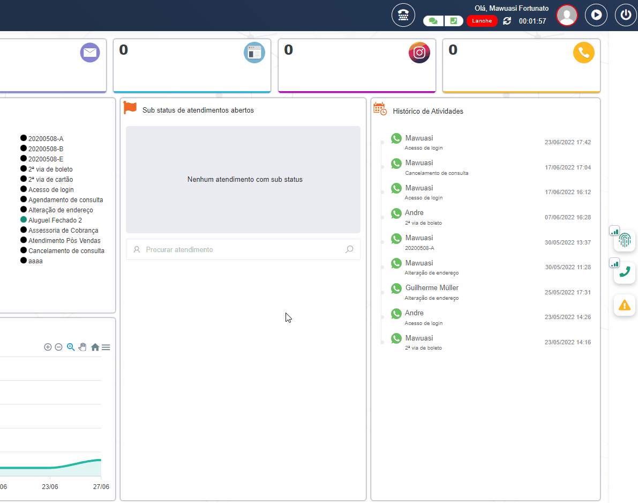The height and width of the screenshot is (503, 638).
Task: Select the chart selection zoom magnifier tool
Action: coord(71,347)
